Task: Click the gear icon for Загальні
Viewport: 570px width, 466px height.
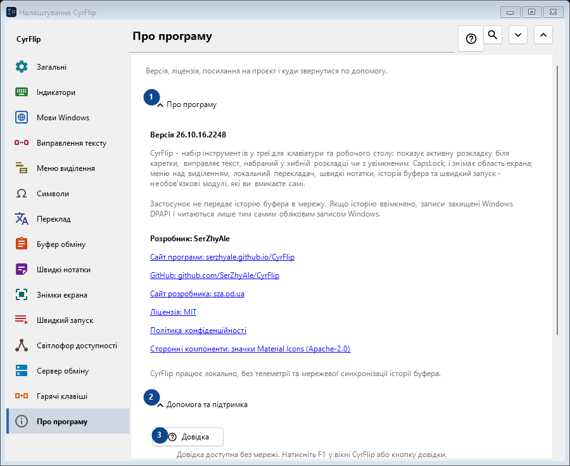Action: [x=22, y=67]
